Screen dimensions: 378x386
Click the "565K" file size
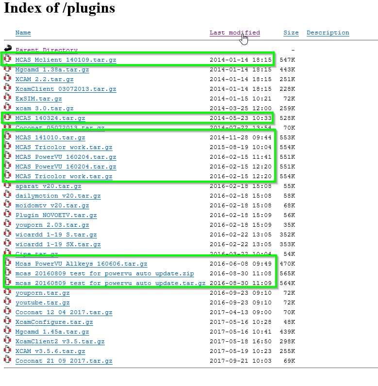[x=287, y=273]
